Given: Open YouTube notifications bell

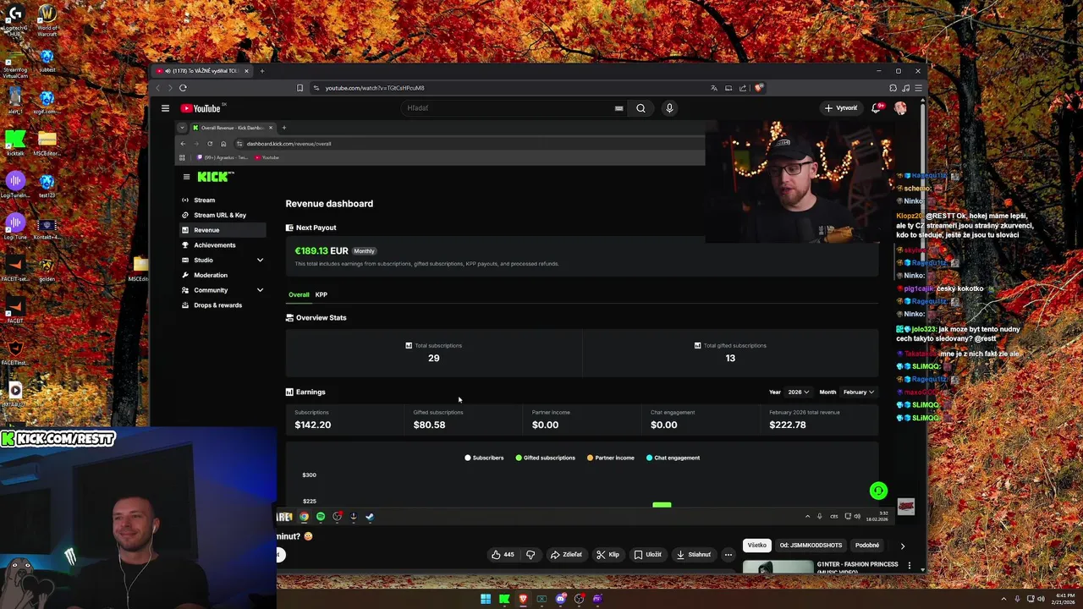Looking at the screenshot, I should point(877,108).
